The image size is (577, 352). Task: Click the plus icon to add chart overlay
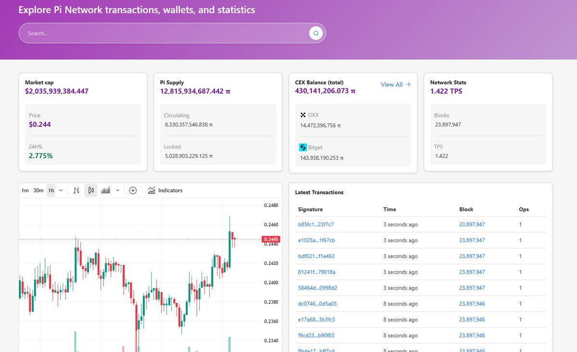133,190
